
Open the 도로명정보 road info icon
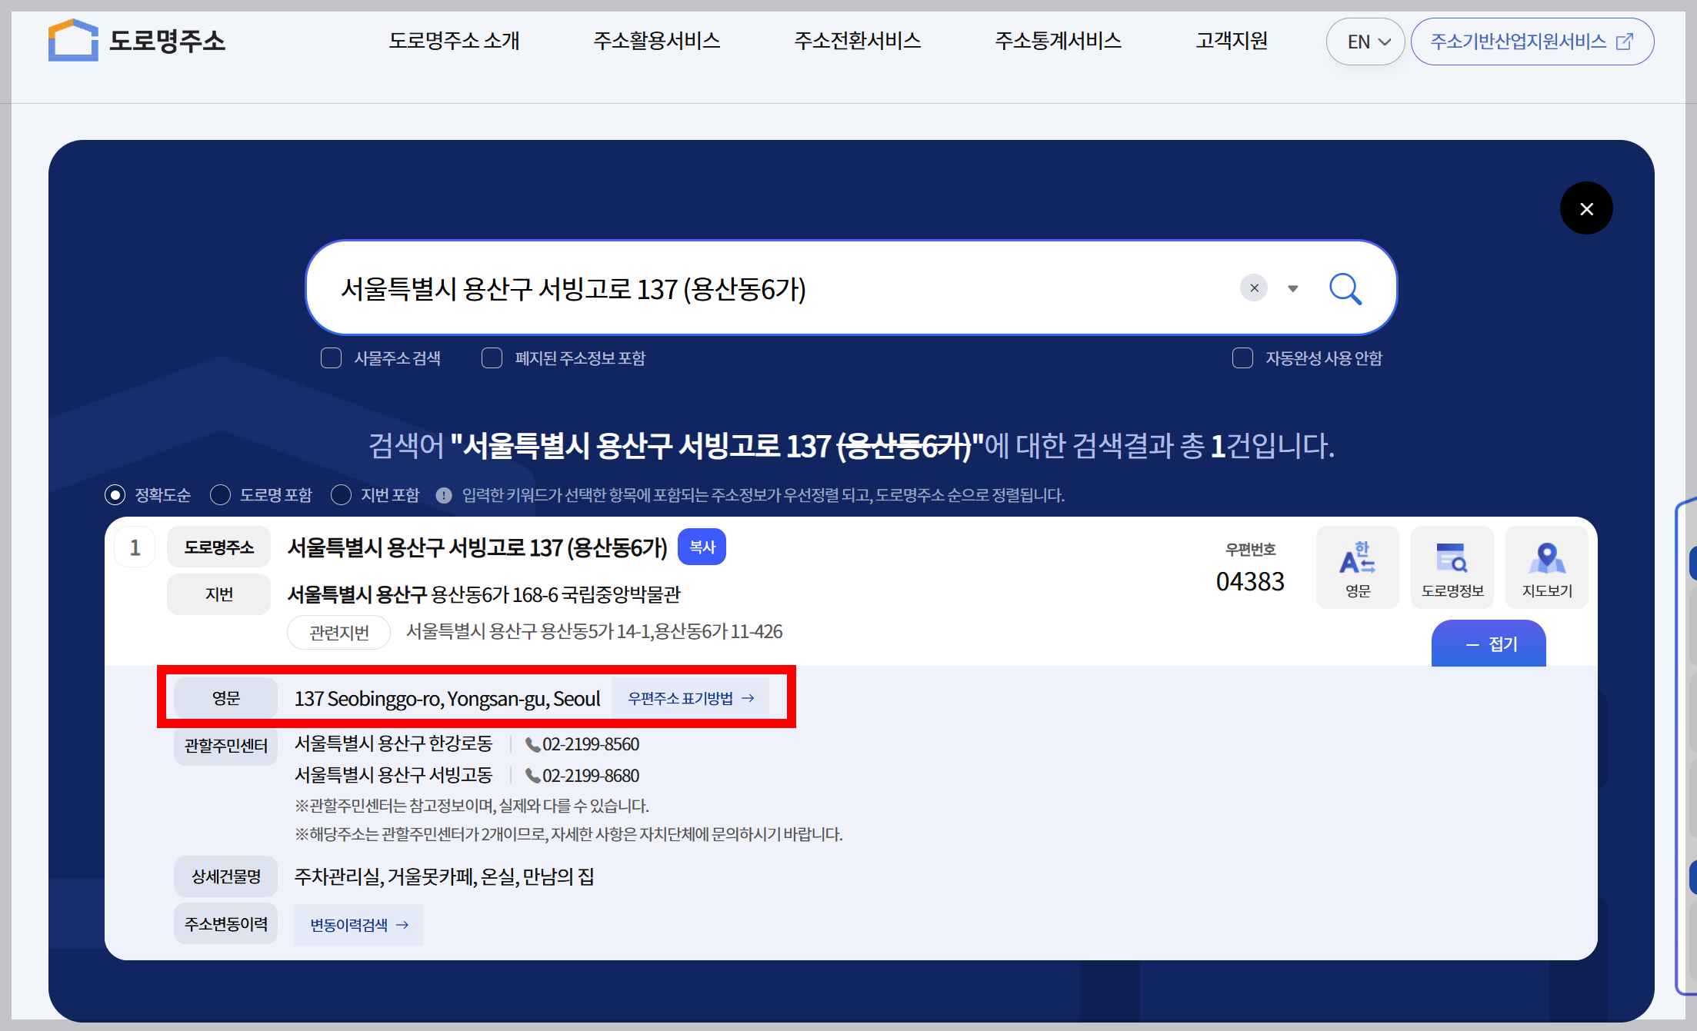coord(1452,567)
